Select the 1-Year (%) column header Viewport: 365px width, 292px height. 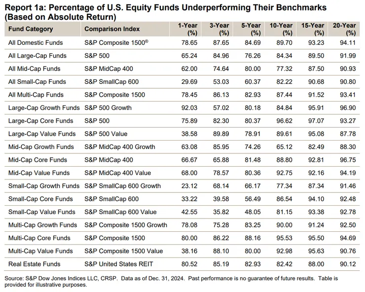(x=187, y=29)
